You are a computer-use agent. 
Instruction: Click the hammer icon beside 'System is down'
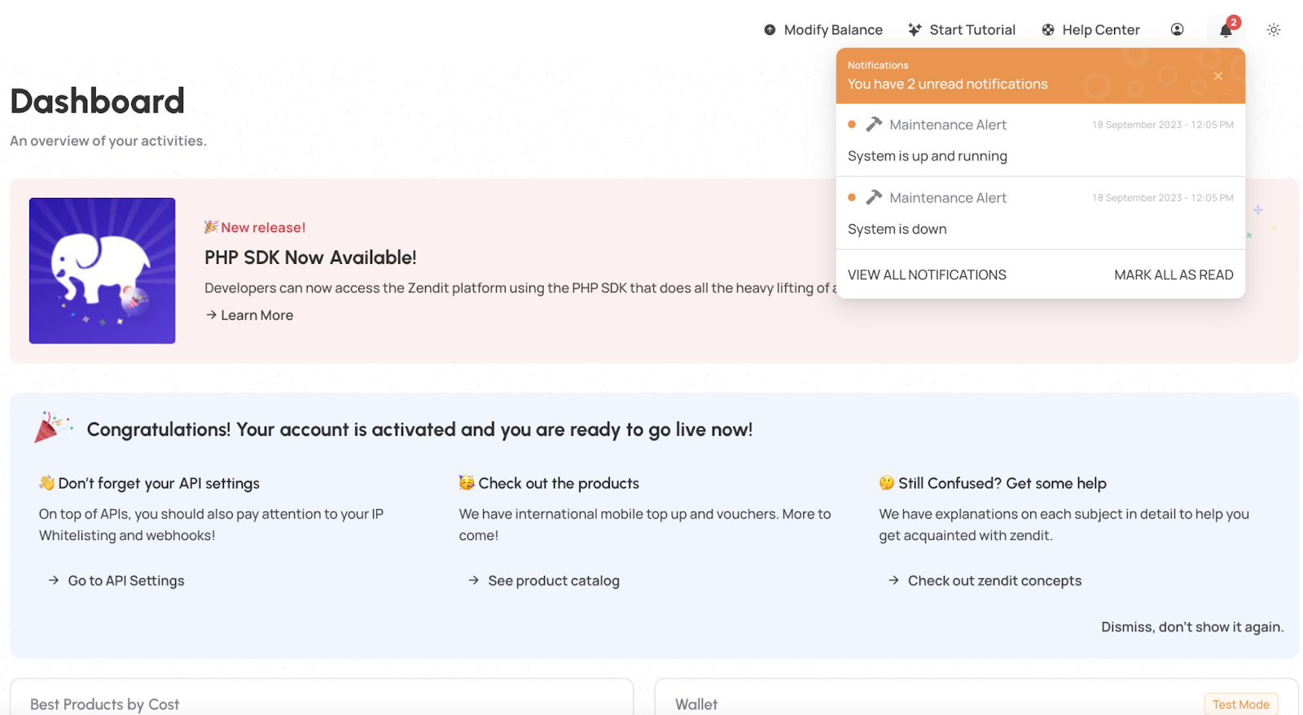pyautogui.click(x=874, y=198)
